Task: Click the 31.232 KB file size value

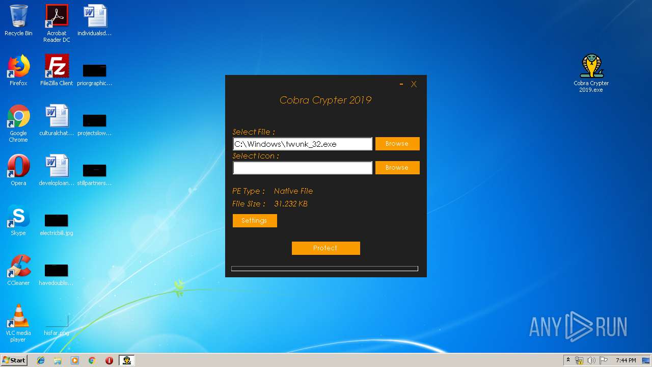Action: point(291,204)
